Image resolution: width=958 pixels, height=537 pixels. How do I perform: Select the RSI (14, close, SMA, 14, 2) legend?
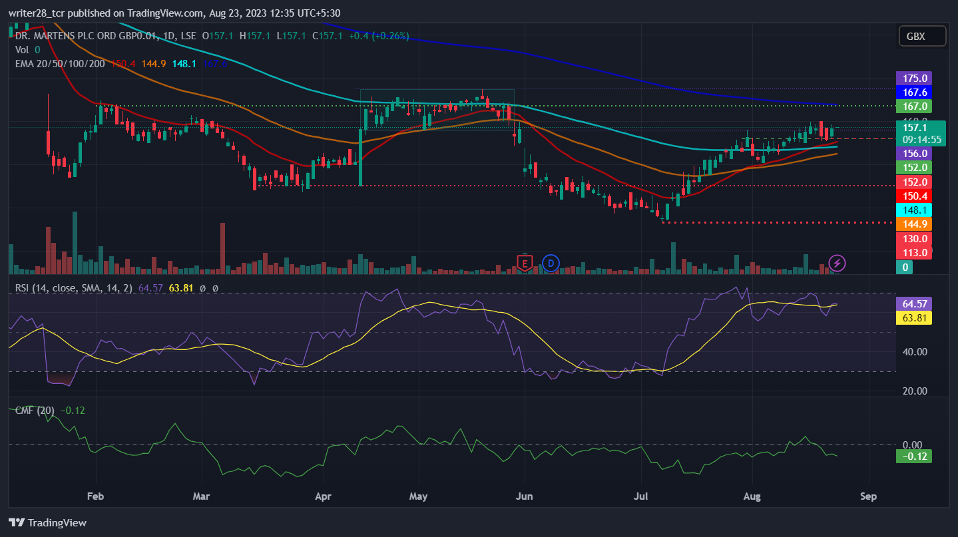pos(74,288)
